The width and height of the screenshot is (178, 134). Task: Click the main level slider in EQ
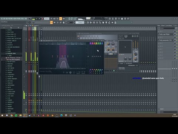click(88, 56)
